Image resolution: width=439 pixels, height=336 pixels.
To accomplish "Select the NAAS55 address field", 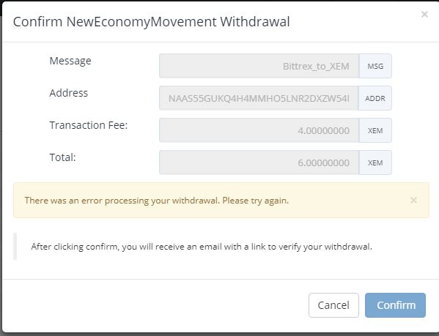I will tap(259, 98).
